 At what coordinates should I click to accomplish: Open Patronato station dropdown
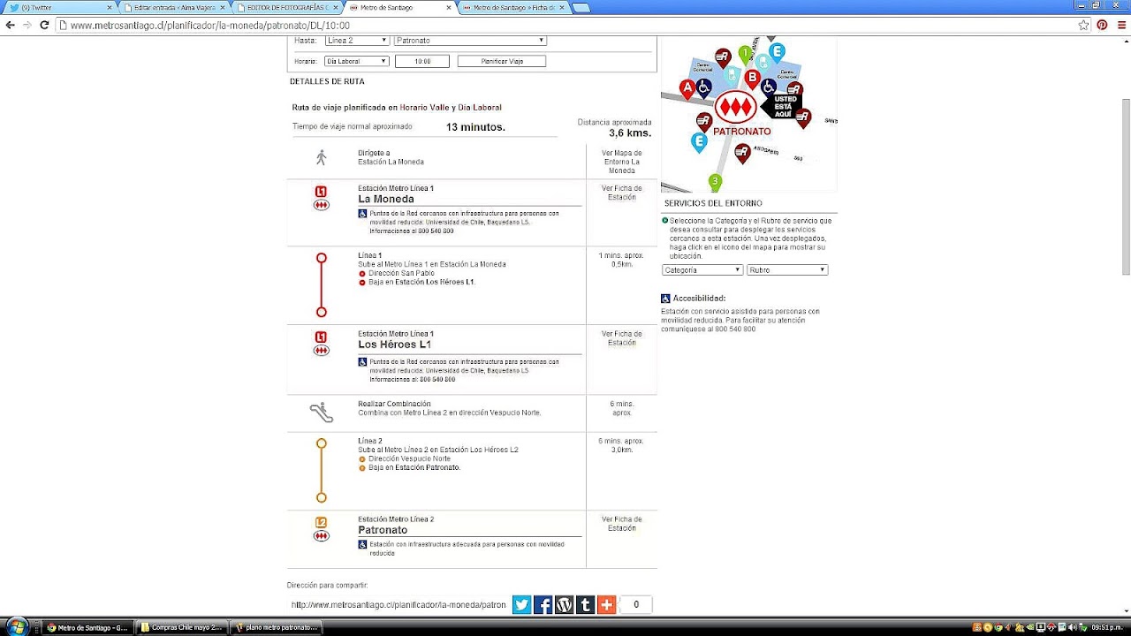click(470, 41)
